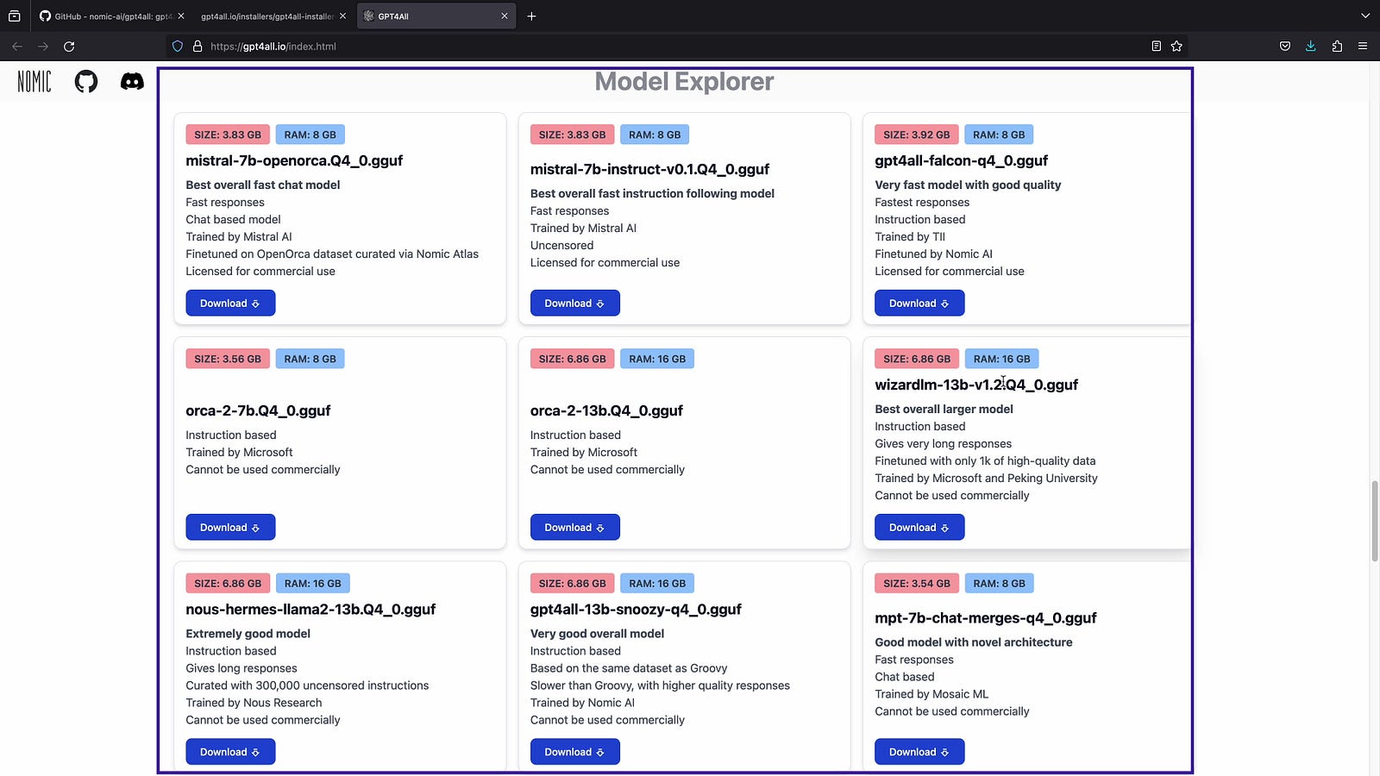Image resolution: width=1380 pixels, height=776 pixels.
Task: Open the recent browsing view button
Action: pyautogui.click(x=15, y=16)
